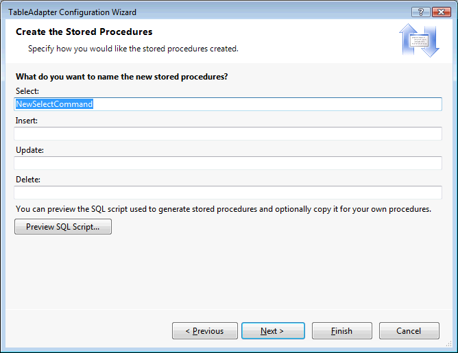
Task: Proceed with the Next button
Action: pos(272,331)
